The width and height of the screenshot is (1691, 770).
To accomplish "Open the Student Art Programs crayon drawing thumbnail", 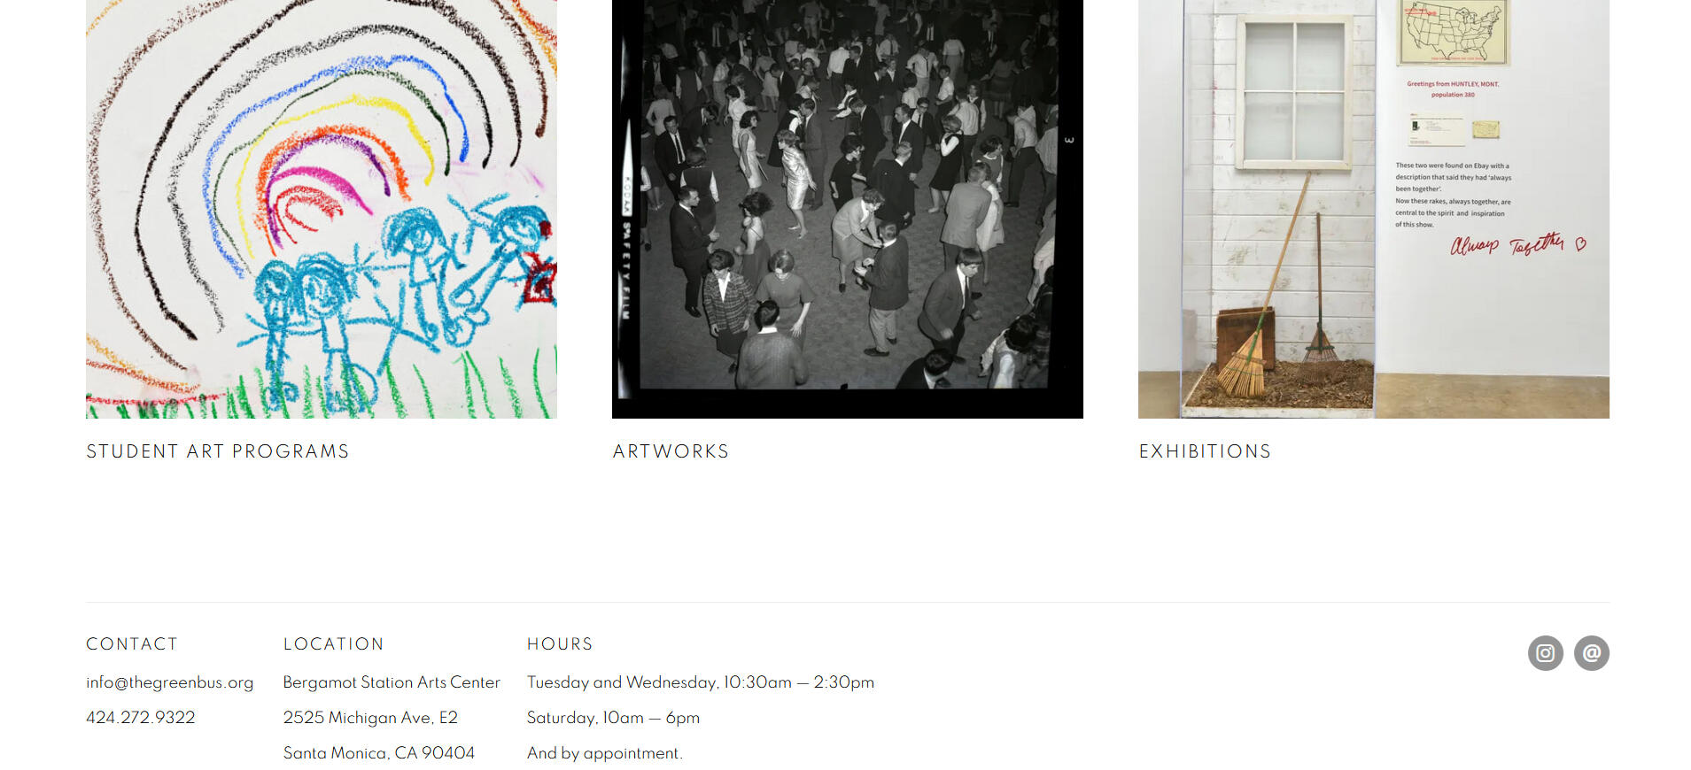I will click(322, 209).
